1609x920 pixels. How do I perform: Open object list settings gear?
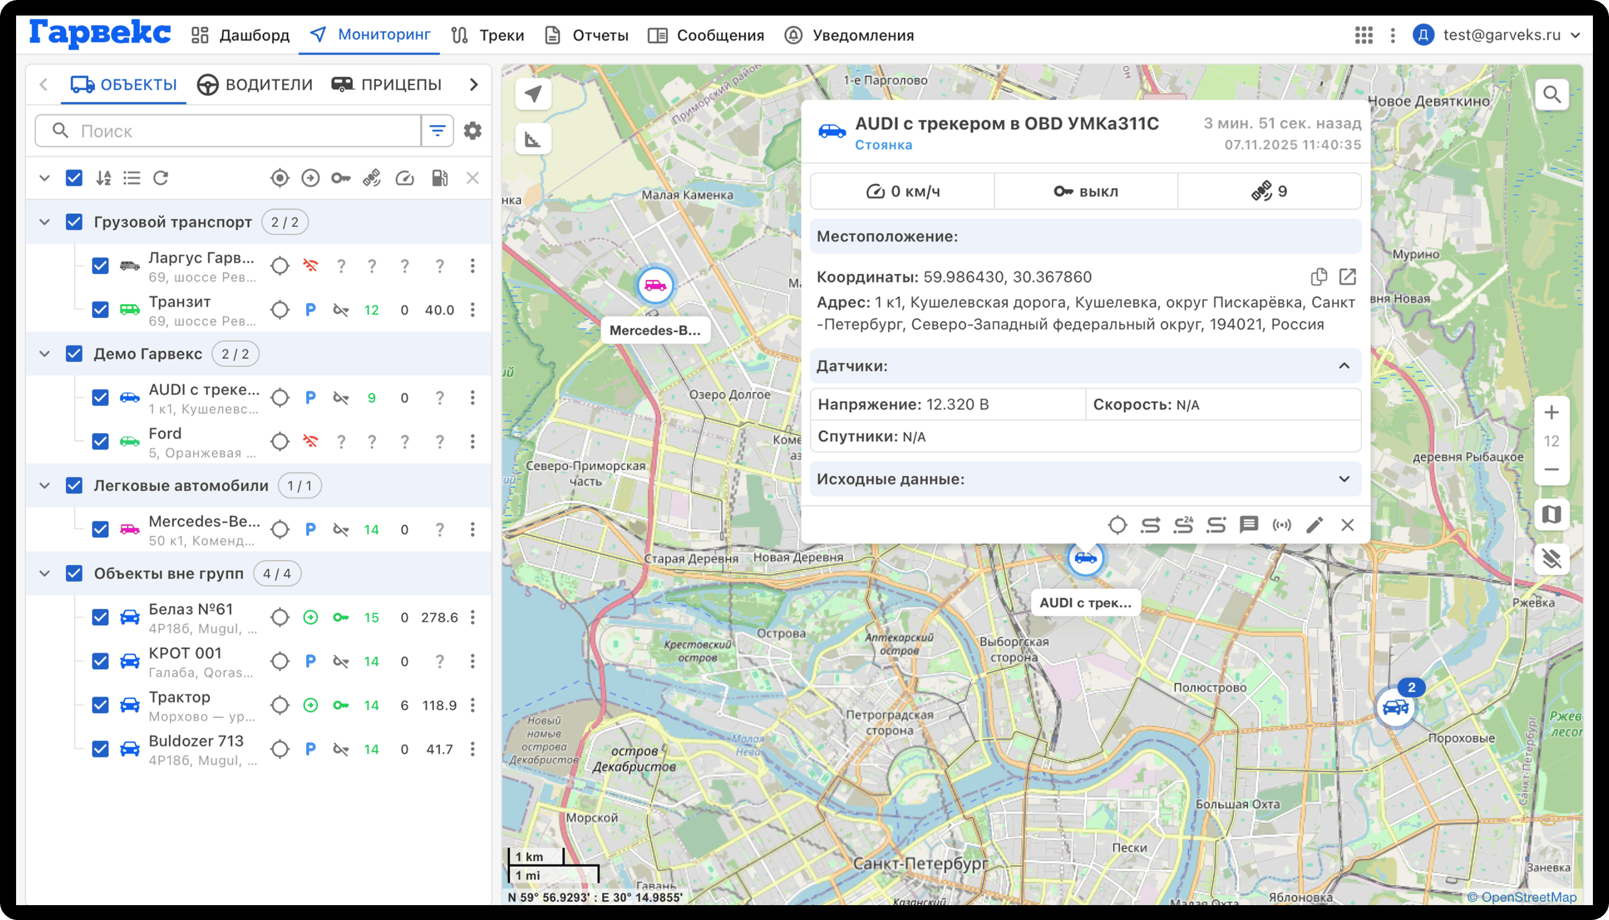473,131
